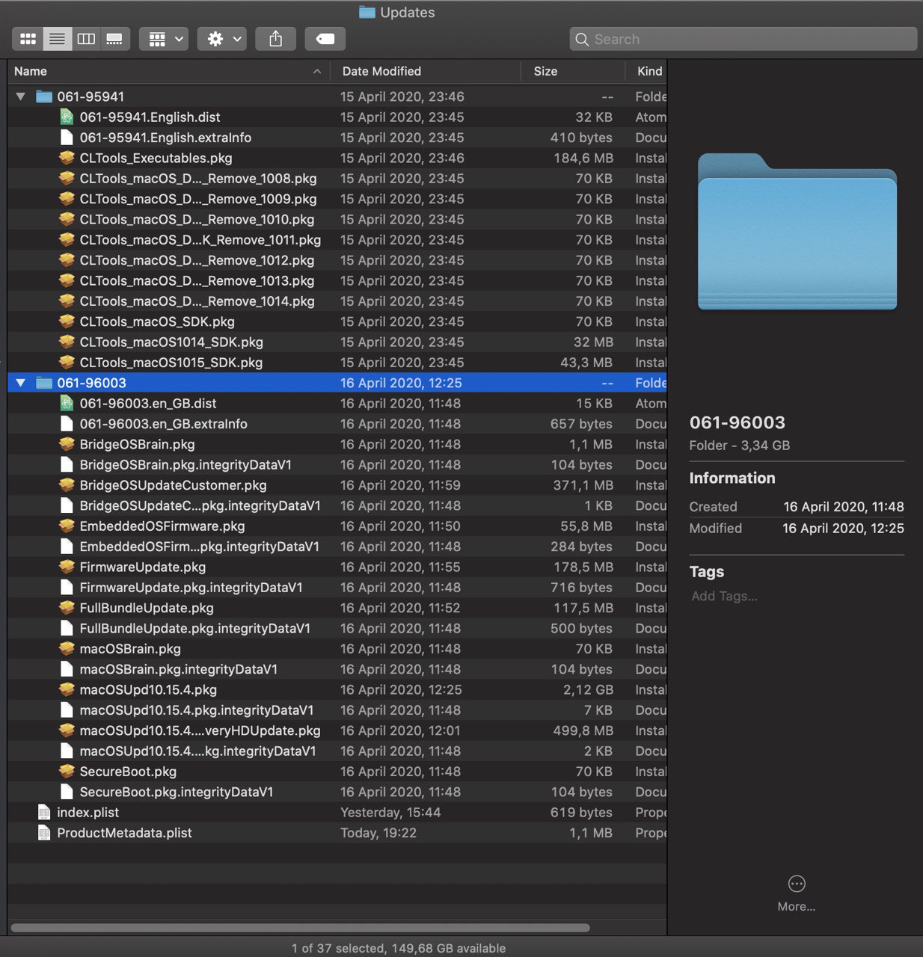This screenshot has height=957, width=923.
Task: Open the group-by arrangement dropdown
Action: 164,39
